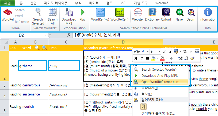Click Search All ribbon icon
This screenshot has height=116, width=218.
point(52,12)
